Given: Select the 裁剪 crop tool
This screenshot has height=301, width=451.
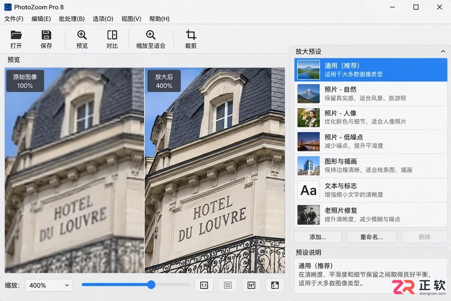Looking at the screenshot, I should point(191,35).
